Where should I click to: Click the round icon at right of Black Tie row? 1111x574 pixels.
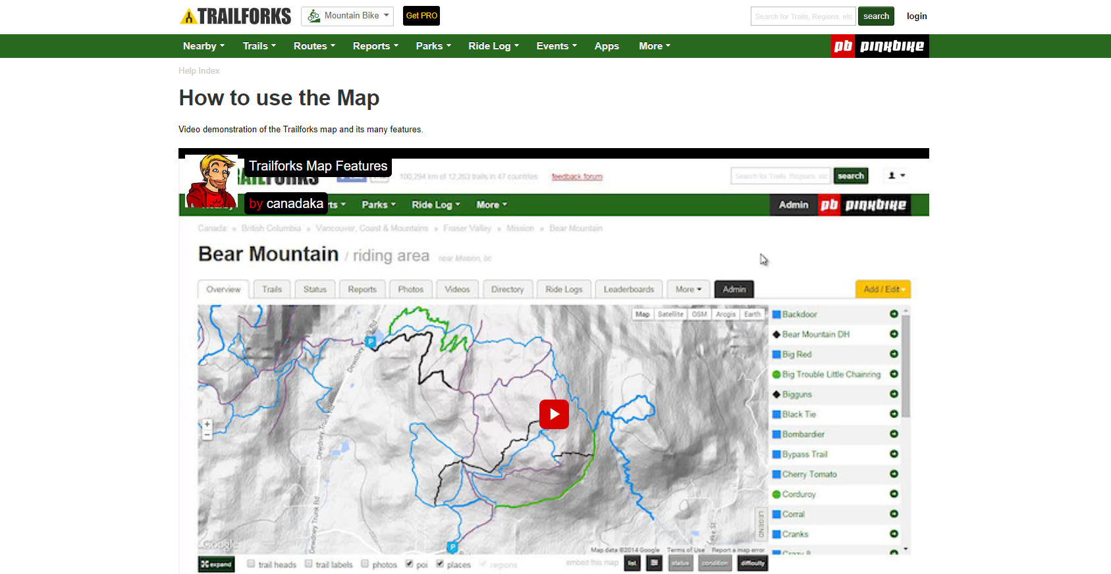pos(894,414)
